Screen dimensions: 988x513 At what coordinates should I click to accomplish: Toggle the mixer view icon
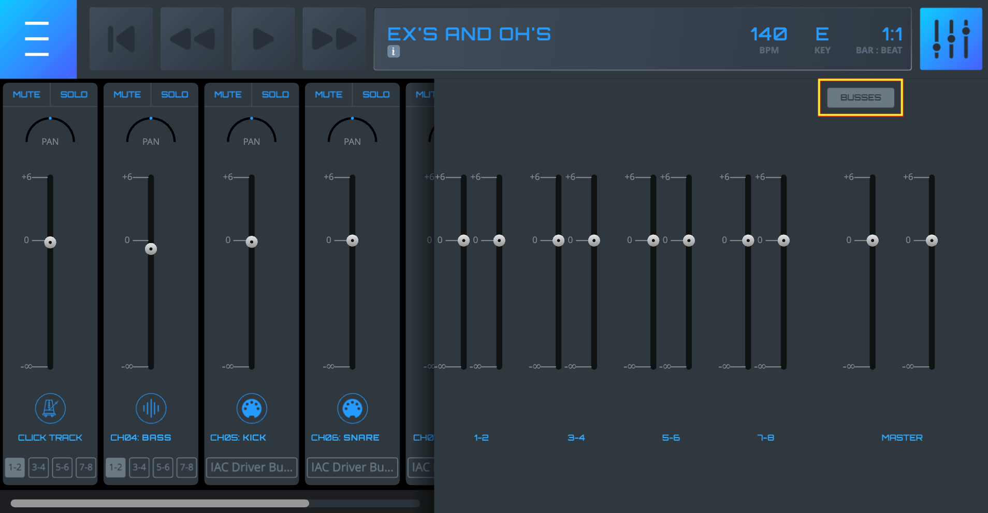click(x=951, y=39)
